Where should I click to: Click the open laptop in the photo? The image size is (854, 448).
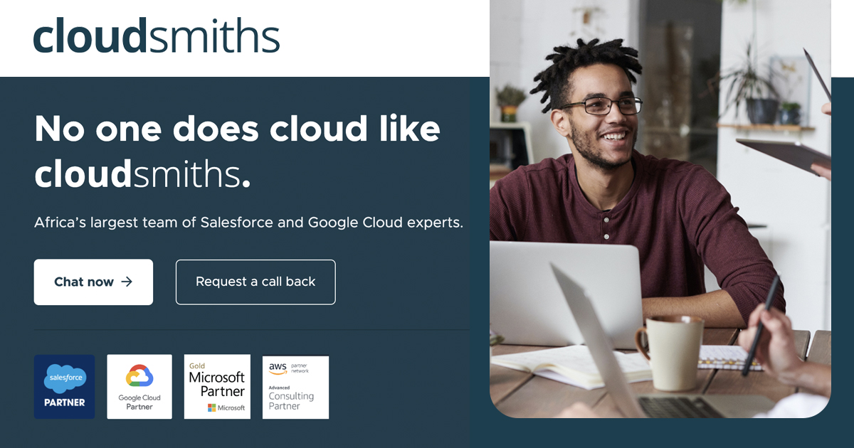pos(567,294)
